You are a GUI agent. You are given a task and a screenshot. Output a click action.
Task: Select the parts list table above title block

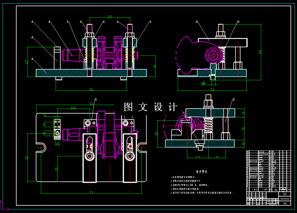[269, 171]
